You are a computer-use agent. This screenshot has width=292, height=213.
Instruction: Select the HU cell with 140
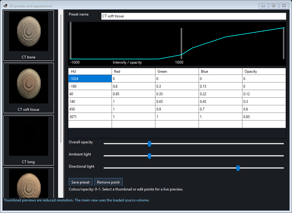coord(90,102)
